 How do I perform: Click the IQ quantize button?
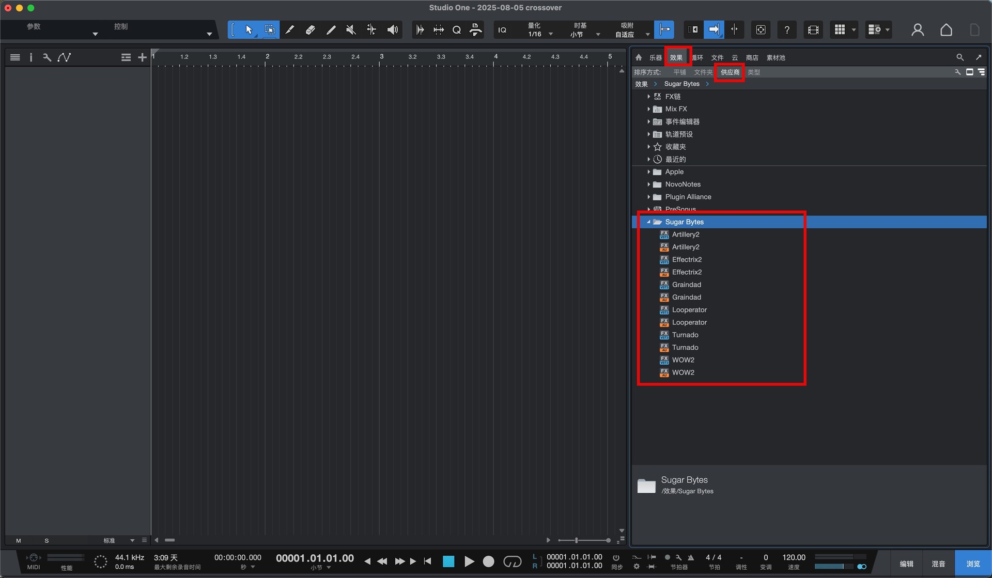pyautogui.click(x=502, y=30)
